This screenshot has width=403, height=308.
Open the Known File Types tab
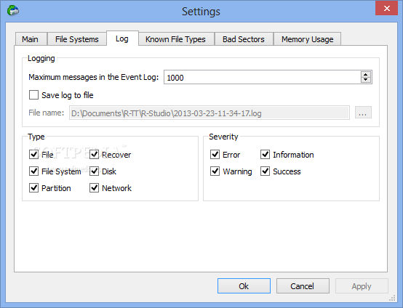pos(176,39)
